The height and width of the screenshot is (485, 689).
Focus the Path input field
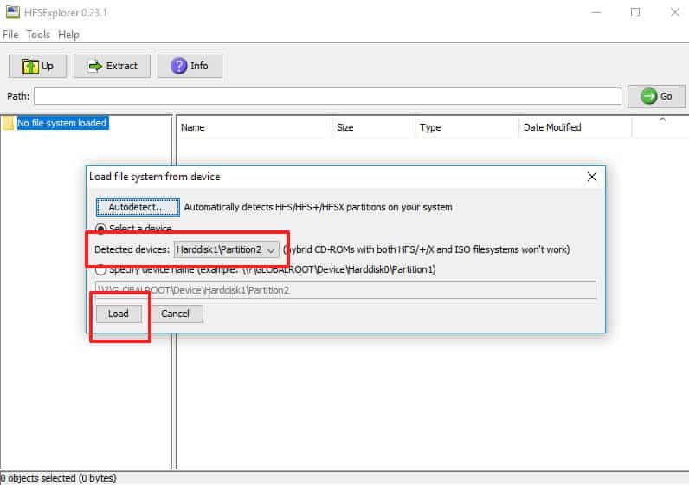pyautogui.click(x=328, y=96)
